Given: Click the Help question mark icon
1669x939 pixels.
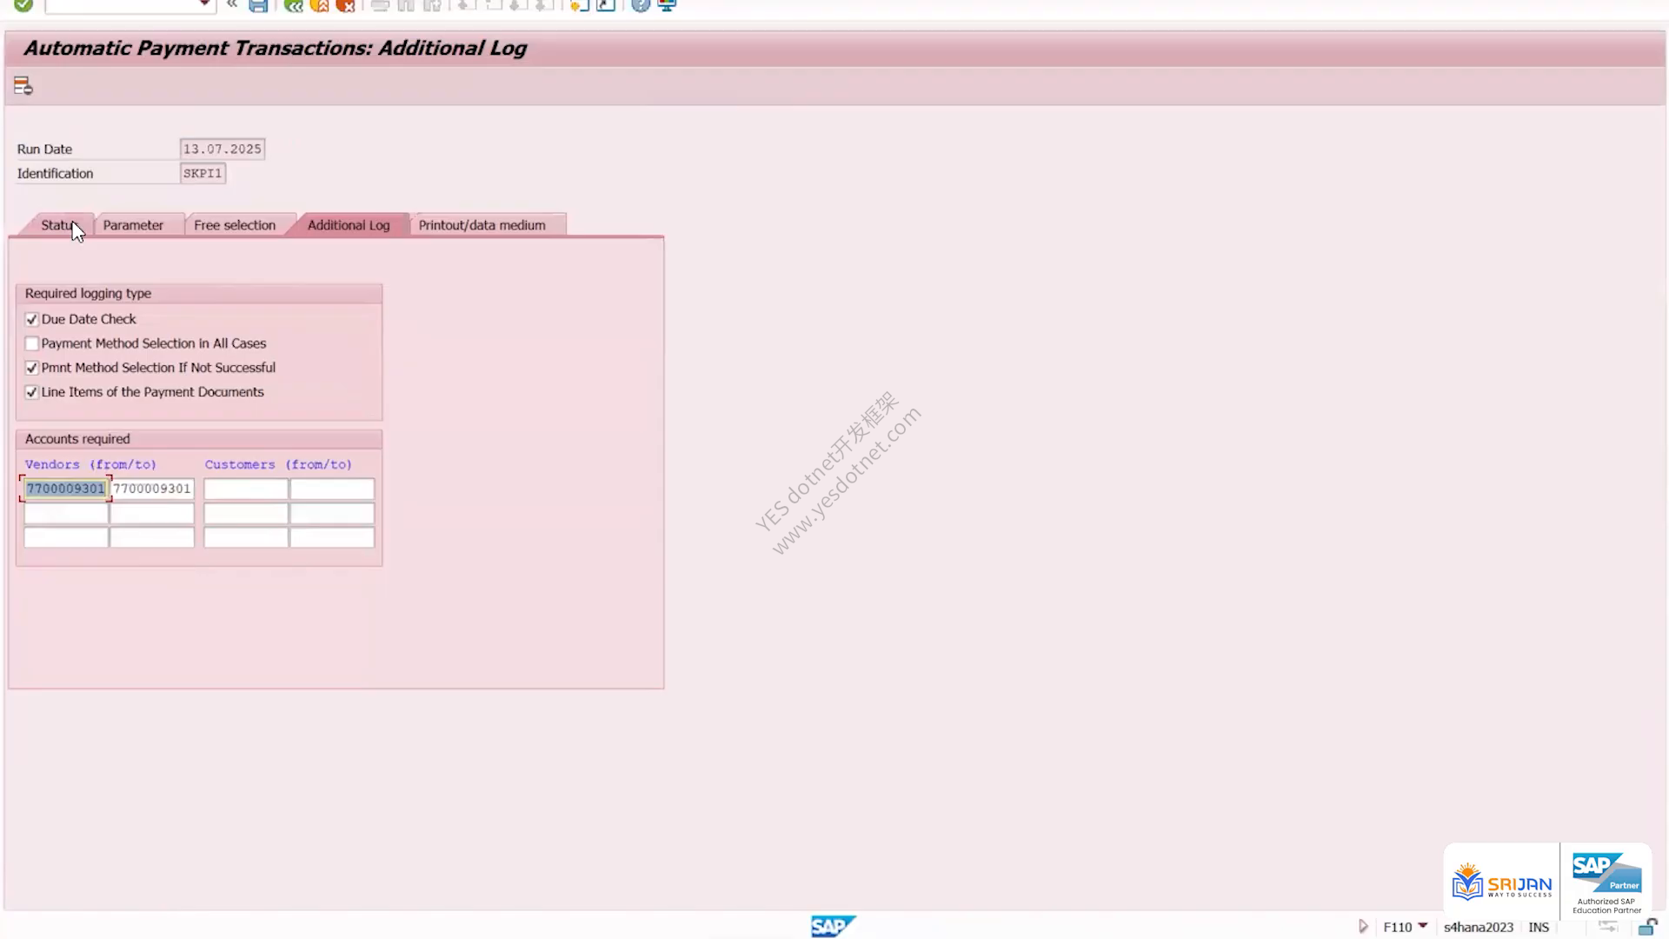Looking at the screenshot, I should pos(641,5).
